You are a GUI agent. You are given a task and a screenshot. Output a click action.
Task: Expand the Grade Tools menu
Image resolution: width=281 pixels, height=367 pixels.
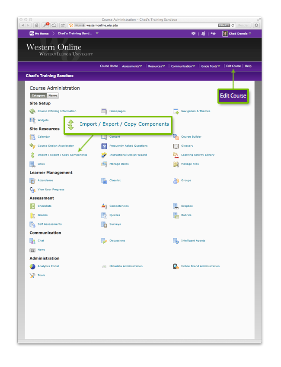[211, 66]
